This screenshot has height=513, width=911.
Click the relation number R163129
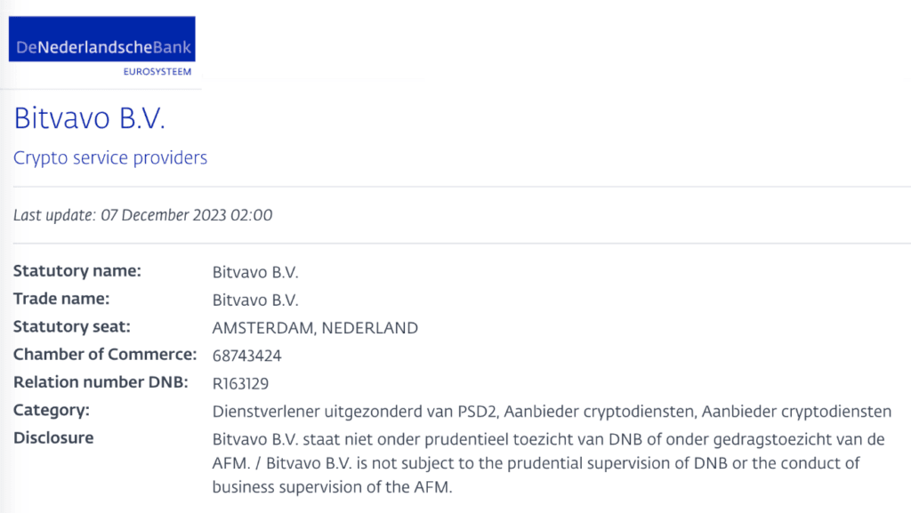point(240,383)
